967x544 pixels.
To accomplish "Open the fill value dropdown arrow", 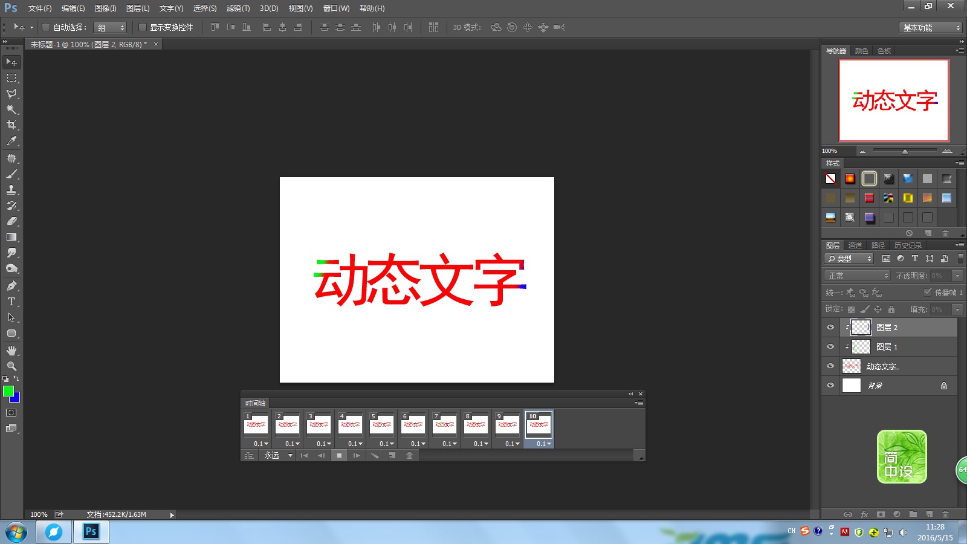I will point(957,309).
